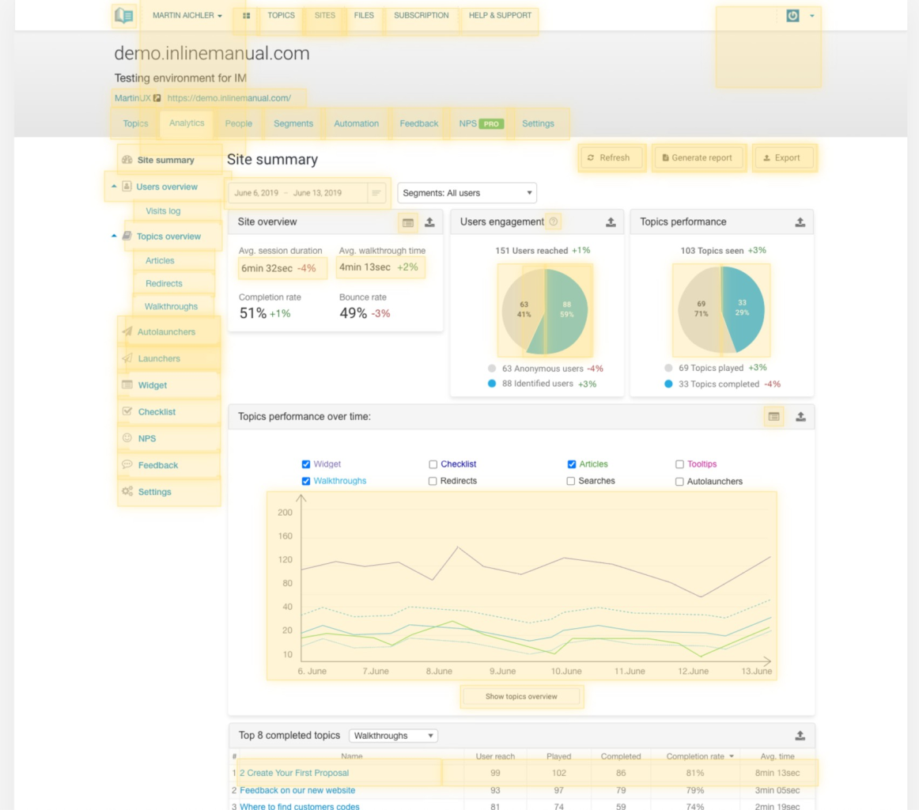This screenshot has width=919, height=810.
Task: Click the table view icon in Site overview
Action: pyautogui.click(x=408, y=222)
